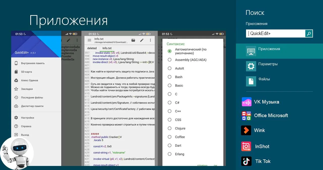The width and height of the screenshot is (323, 170).
Task: Select the SD-карта icon in drawer
Action: click(x=16, y=72)
